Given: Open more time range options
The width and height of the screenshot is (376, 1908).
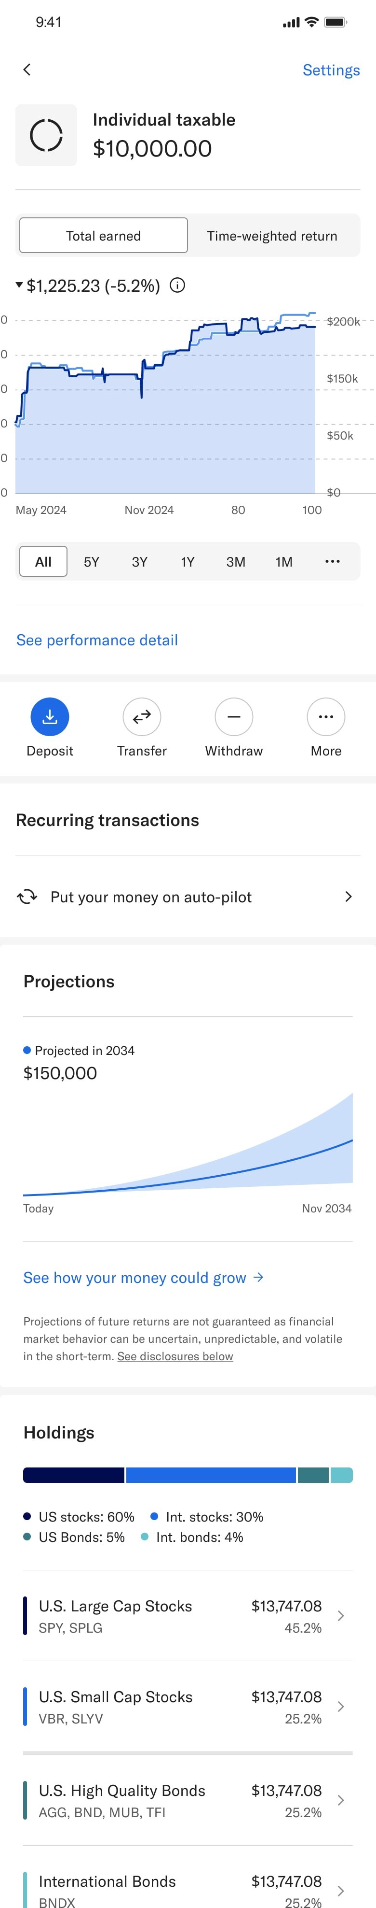Looking at the screenshot, I should [333, 561].
